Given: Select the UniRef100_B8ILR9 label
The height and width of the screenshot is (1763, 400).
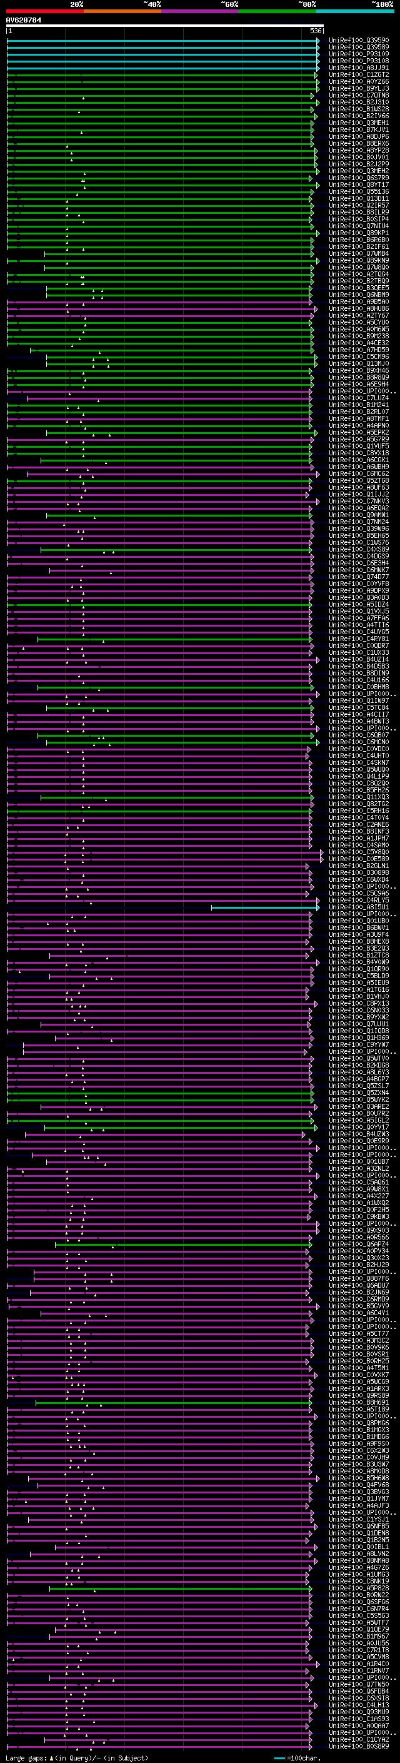Looking at the screenshot, I should 358,212.
